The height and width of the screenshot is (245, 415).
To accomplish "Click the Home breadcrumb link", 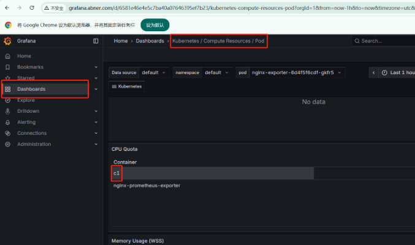I will coord(121,41).
